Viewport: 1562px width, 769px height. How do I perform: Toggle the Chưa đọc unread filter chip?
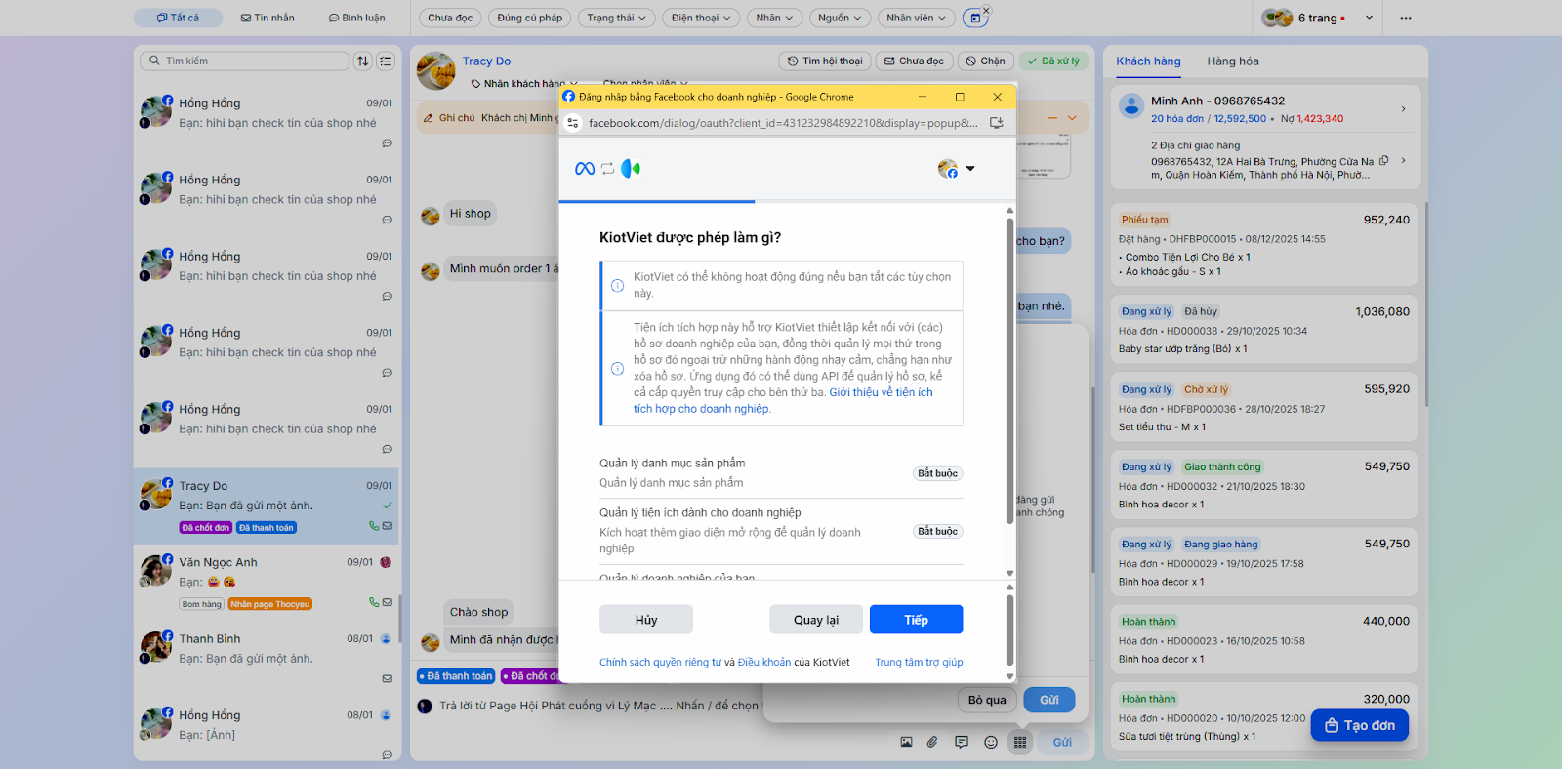click(450, 18)
